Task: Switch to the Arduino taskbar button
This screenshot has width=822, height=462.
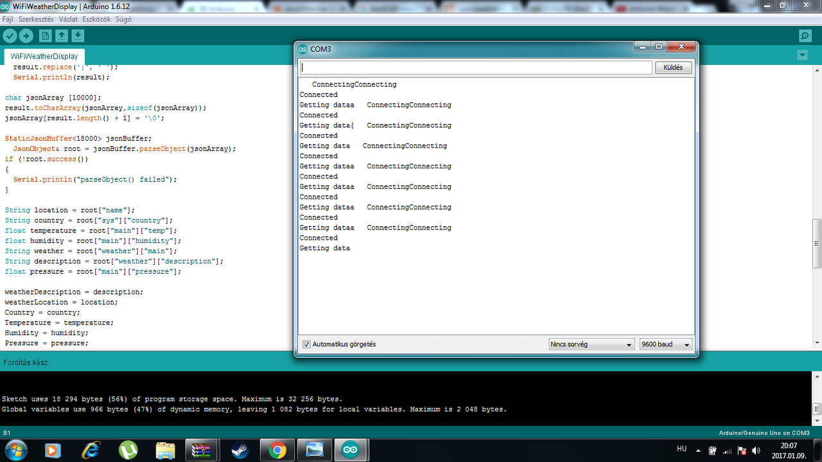Action: tap(352, 450)
